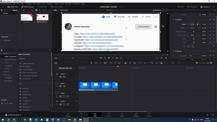
Task: Click the media pool search icon
Action: point(44,10)
